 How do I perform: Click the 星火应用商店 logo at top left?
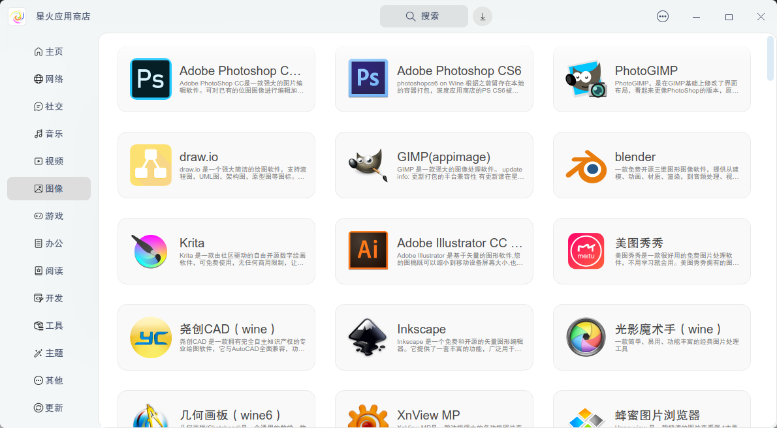[x=17, y=16]
